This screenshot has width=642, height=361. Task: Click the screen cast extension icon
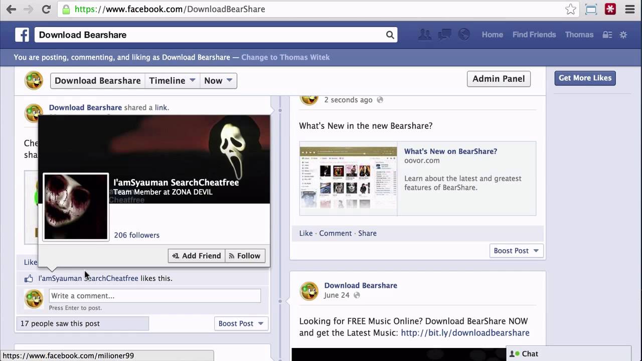click(x=591, y=9)
